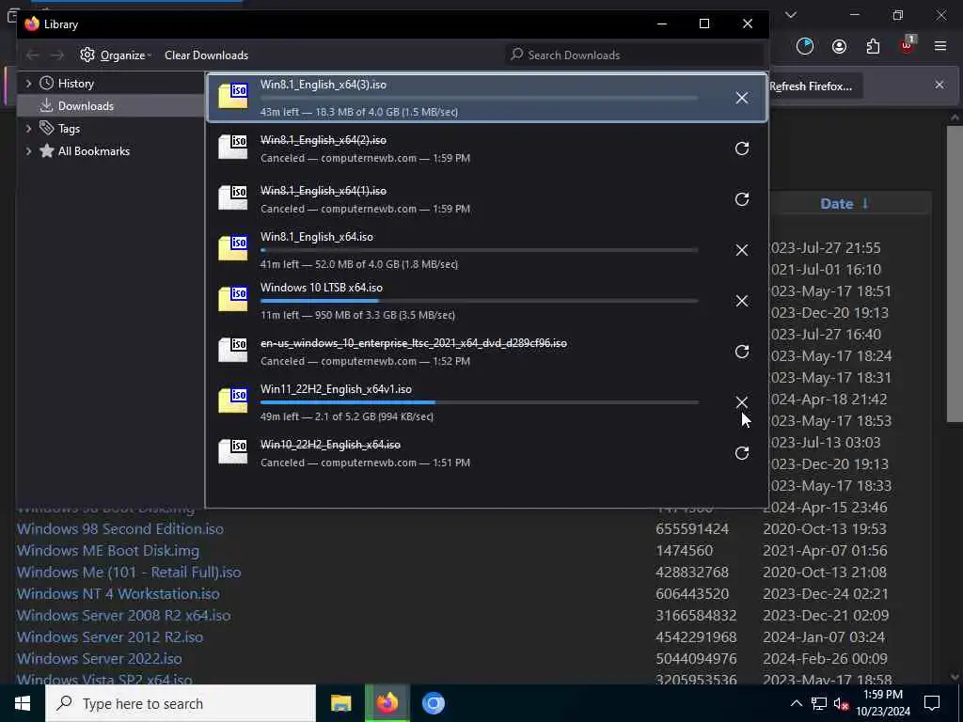Image resolution: width=963 pixels, height=722 pixels.
Task: Open the Windows Server 2022.iso link
Action: pos(100,659)
